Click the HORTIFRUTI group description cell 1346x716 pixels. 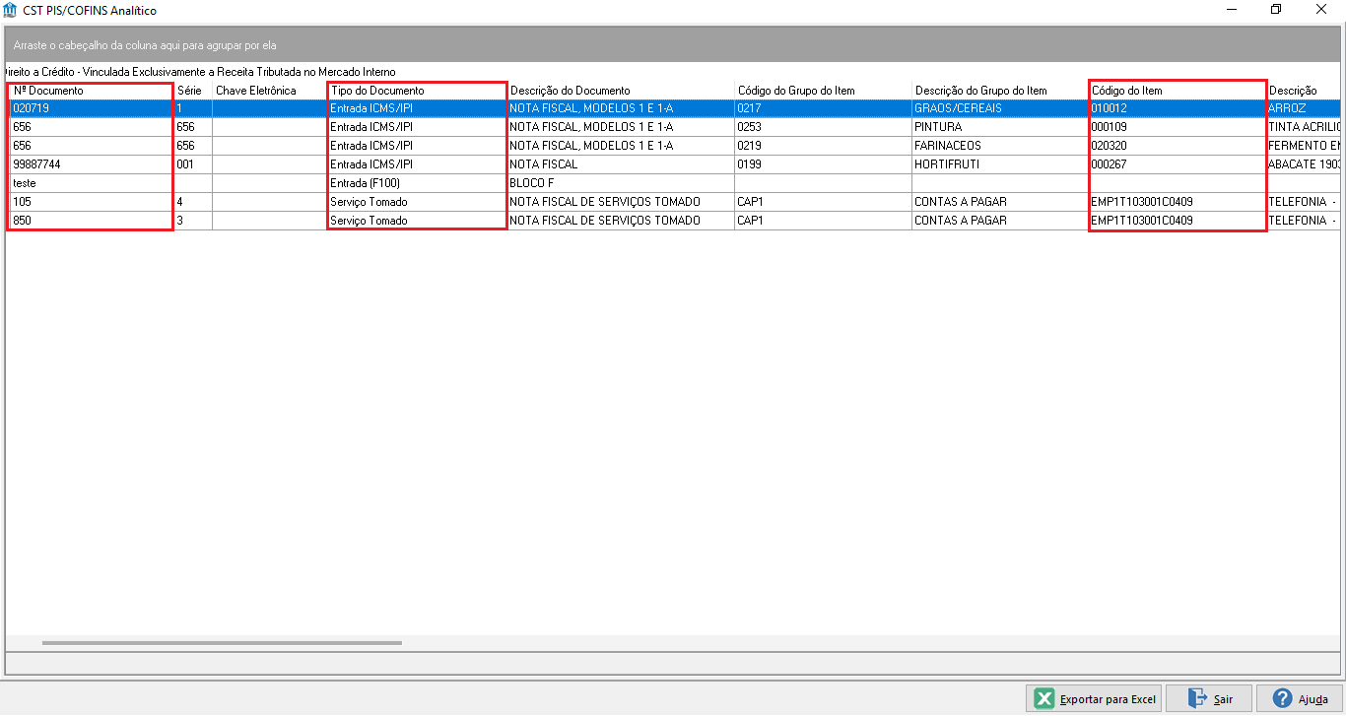(x=1000, y=164)
